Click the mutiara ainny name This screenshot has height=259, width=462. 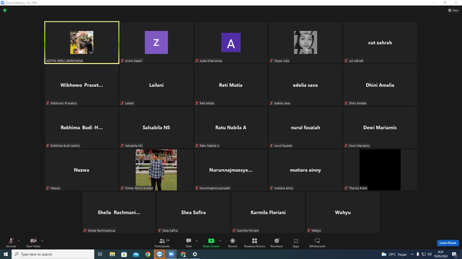click(x=305, y=170)
